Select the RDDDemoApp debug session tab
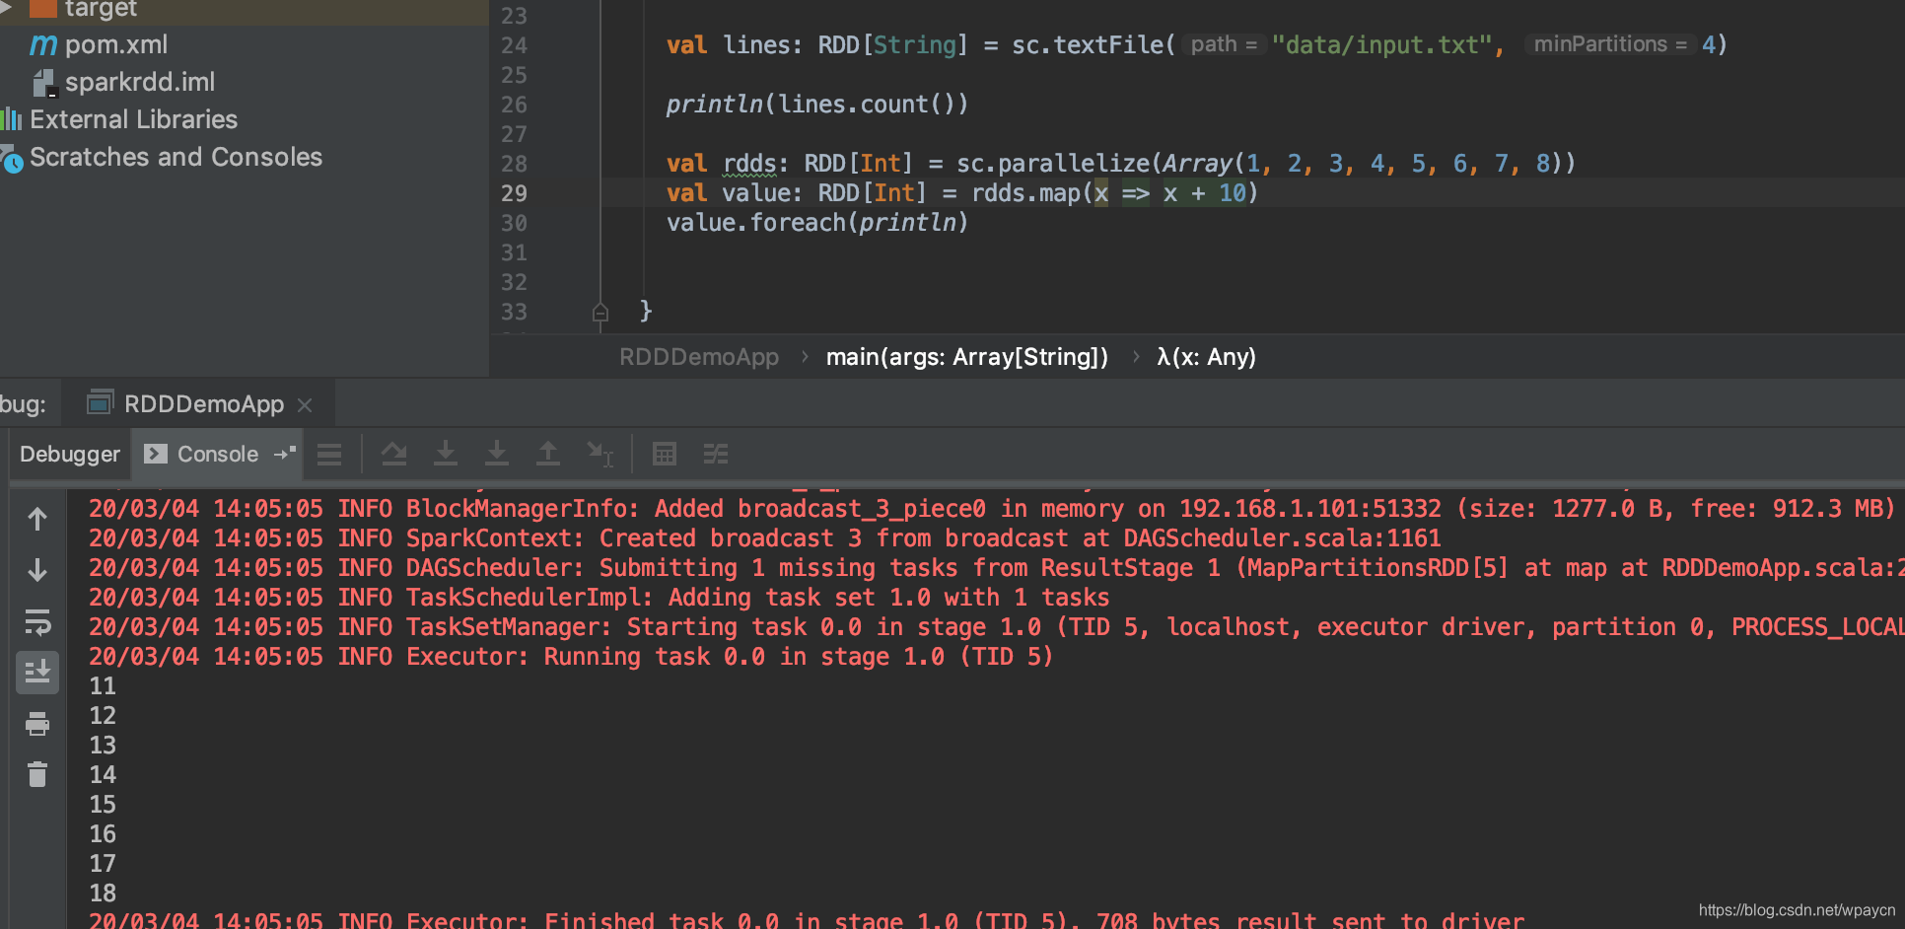1905x929 pixels. click(203, 404)
